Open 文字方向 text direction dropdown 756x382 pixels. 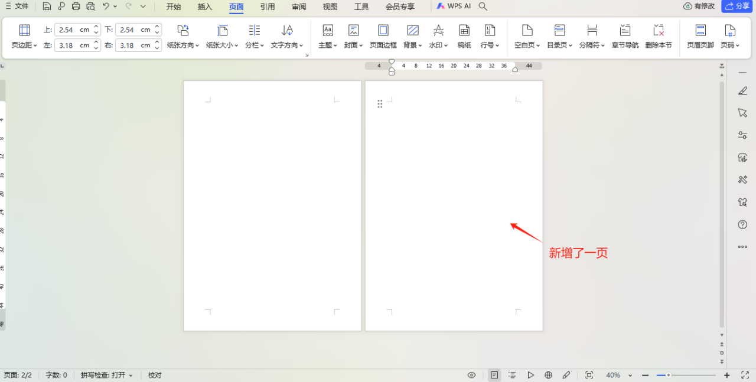287,37
